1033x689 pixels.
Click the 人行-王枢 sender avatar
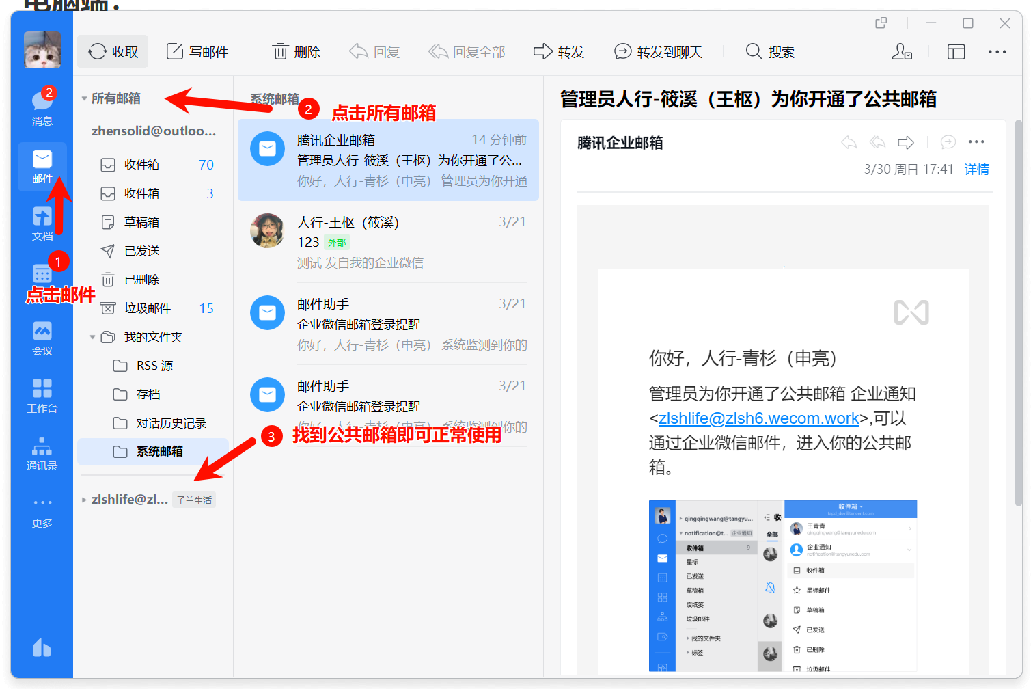click(267, 230)
